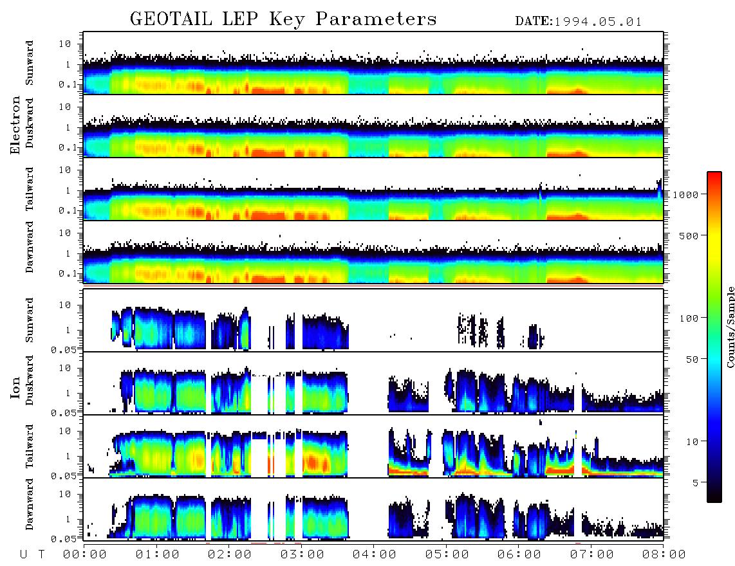Click the '1000' color bar value
This screenshot has height=566, width=735.
click(686, 195)
